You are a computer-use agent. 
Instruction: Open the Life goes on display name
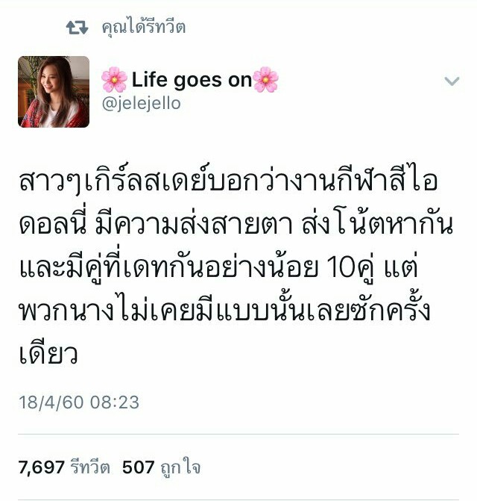[x=192, y=80]
